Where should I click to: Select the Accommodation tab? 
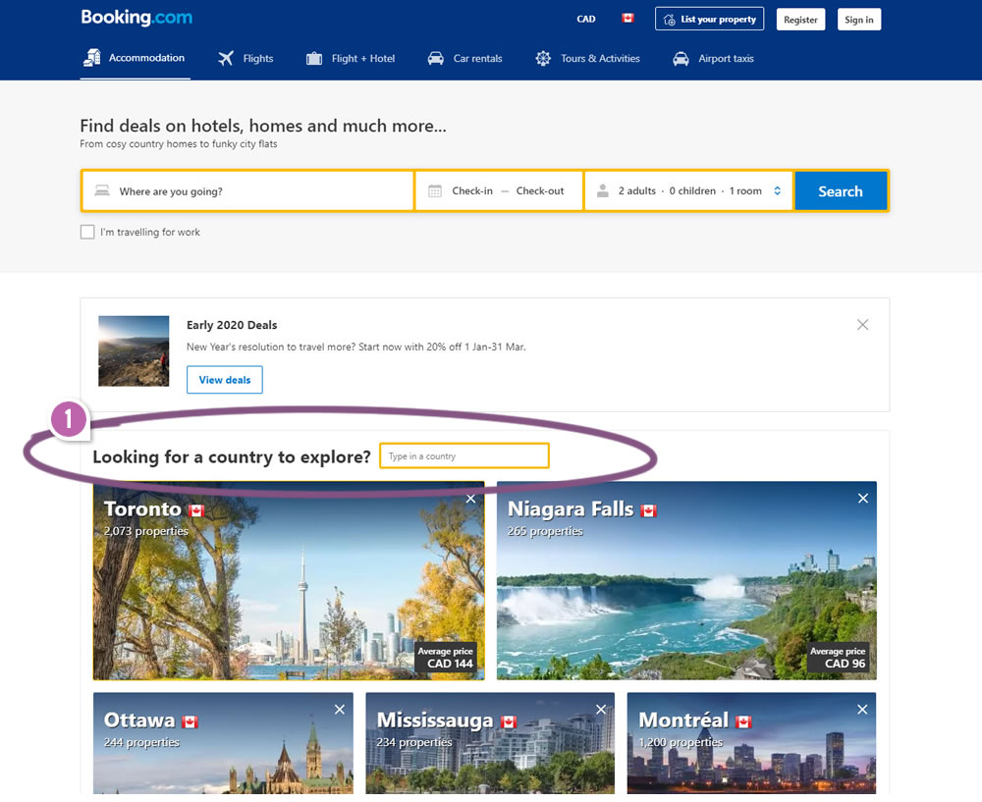[134, 58]
